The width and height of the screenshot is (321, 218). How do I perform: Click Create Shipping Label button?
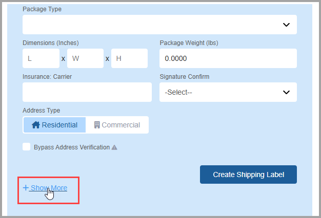pos(248,175)
